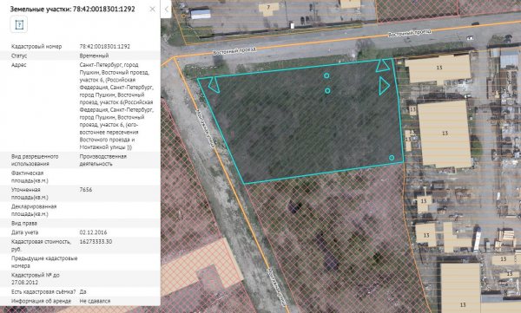Open the parcel plan icon under the title
This screenshot has height=313, width=521.
tap(19, 24)
